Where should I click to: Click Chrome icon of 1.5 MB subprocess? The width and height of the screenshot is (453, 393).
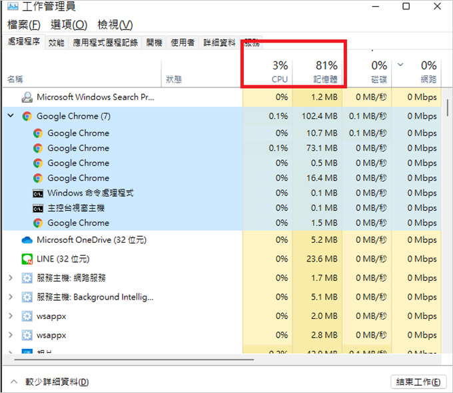(x=38, y=223)
